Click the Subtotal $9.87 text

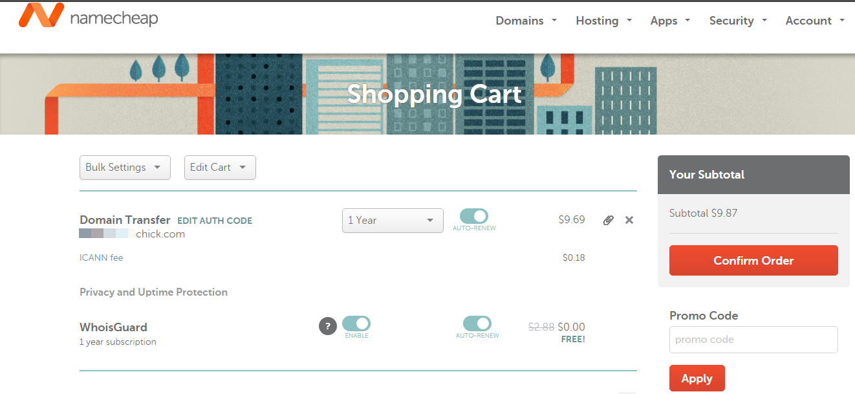click(703, 213)
